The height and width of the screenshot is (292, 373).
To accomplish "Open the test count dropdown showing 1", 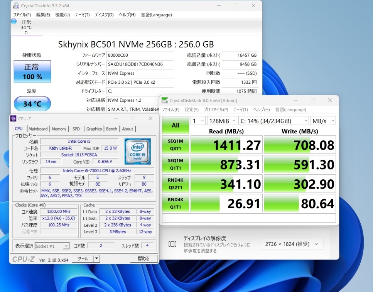I will [x=198, y=121].
